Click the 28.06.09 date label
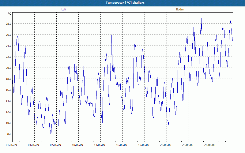Viewport: 245px width, 153px height. click(x=210, y=145)
